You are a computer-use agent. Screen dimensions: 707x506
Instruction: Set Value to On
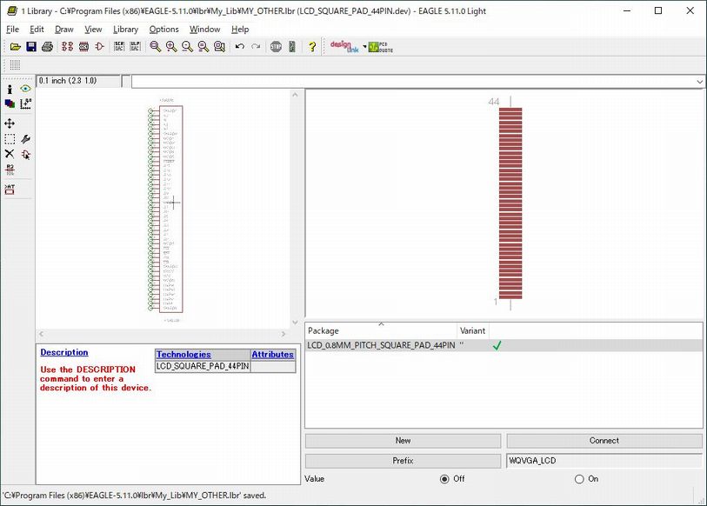coord(579,479)
